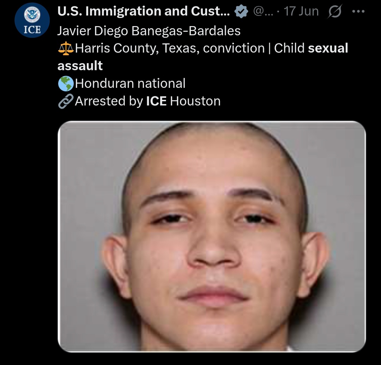
Task: Click the name line at top of post
Action: 149,31
